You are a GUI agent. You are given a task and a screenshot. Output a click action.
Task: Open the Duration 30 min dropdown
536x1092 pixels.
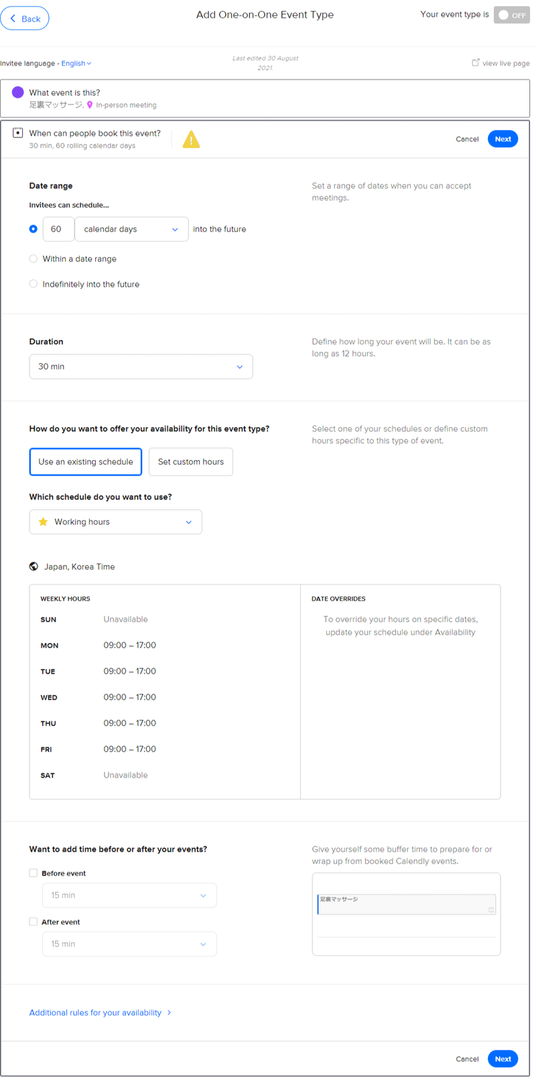pos(141,367)
